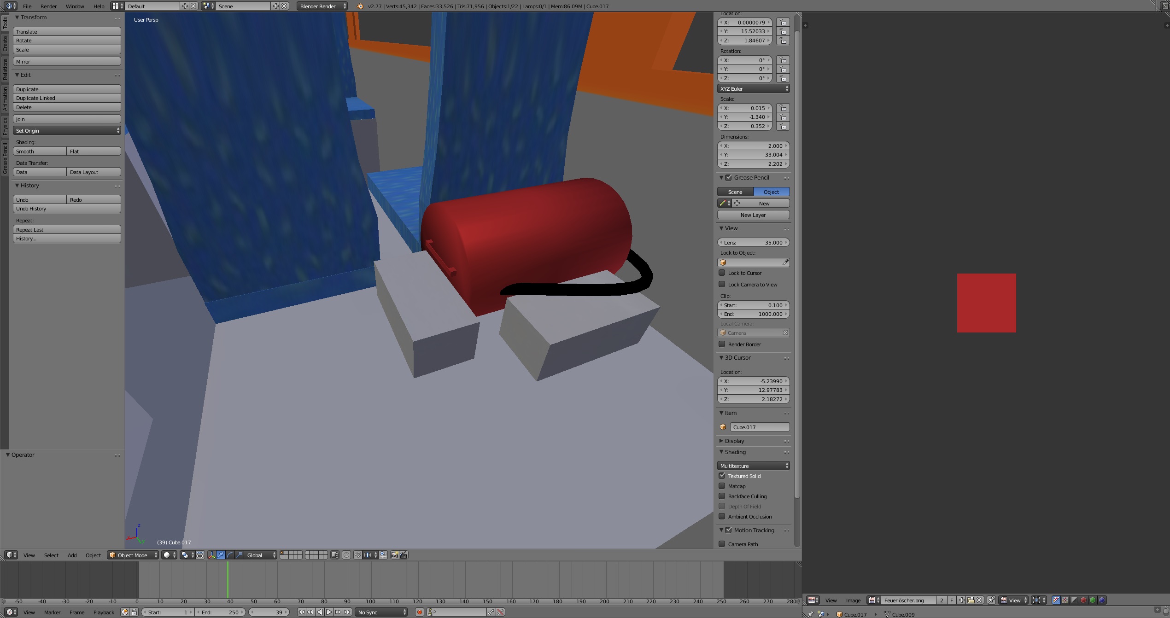
Task: Click the Smooth shading button
Action: [40, 152]
